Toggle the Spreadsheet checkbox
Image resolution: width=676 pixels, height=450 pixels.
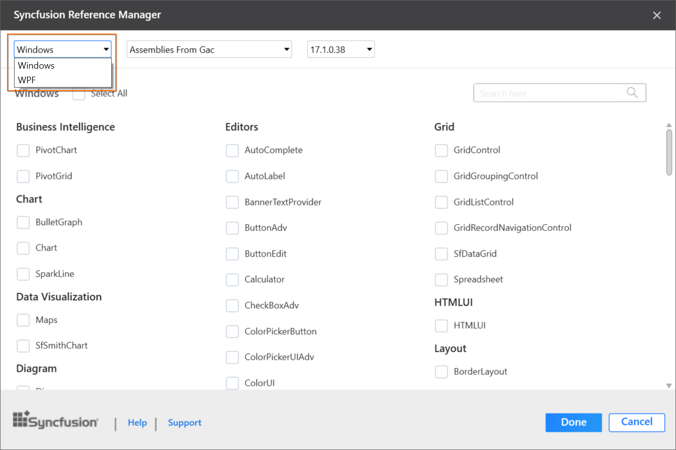point(441,280)
